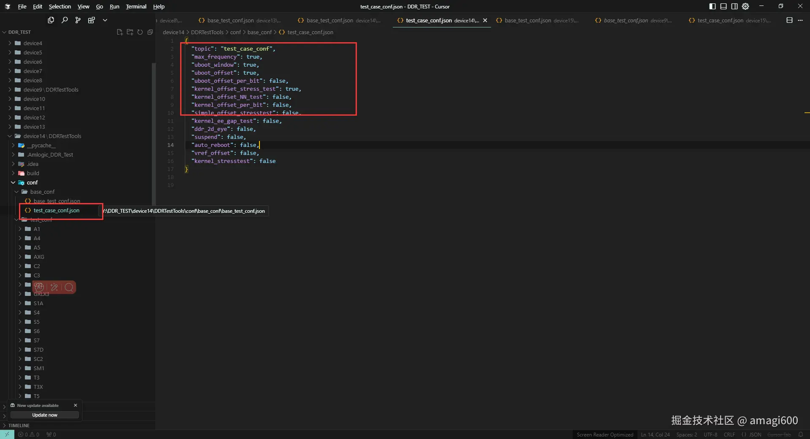Screen dimensions: 810x439
Task: Change end of line sequence CRLF
Action: [729, 434]
